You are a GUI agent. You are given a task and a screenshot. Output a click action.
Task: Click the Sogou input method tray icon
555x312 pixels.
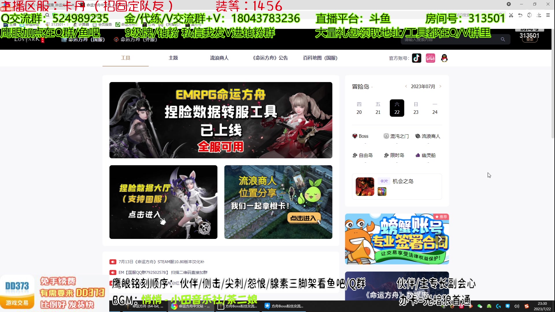click(526, 306)
